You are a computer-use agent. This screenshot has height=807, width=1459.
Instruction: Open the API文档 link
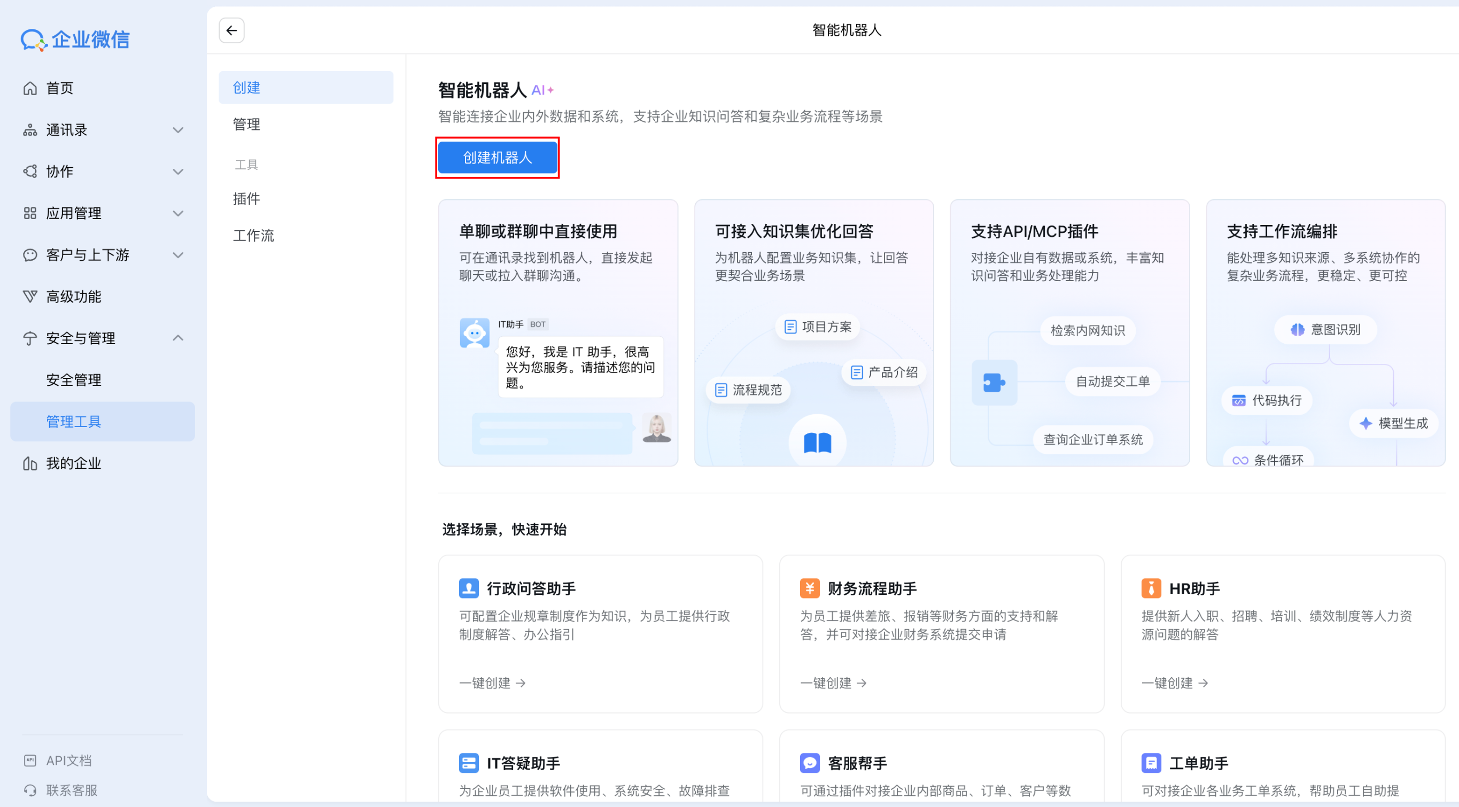point(58,761)
